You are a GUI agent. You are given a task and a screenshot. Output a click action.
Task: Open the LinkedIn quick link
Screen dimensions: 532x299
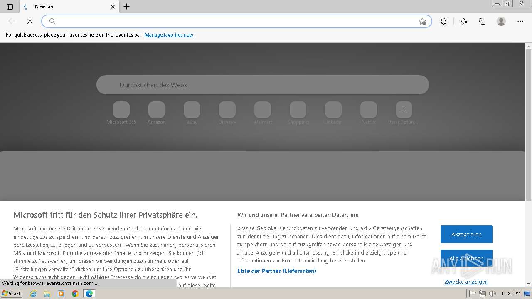point(333,113)
